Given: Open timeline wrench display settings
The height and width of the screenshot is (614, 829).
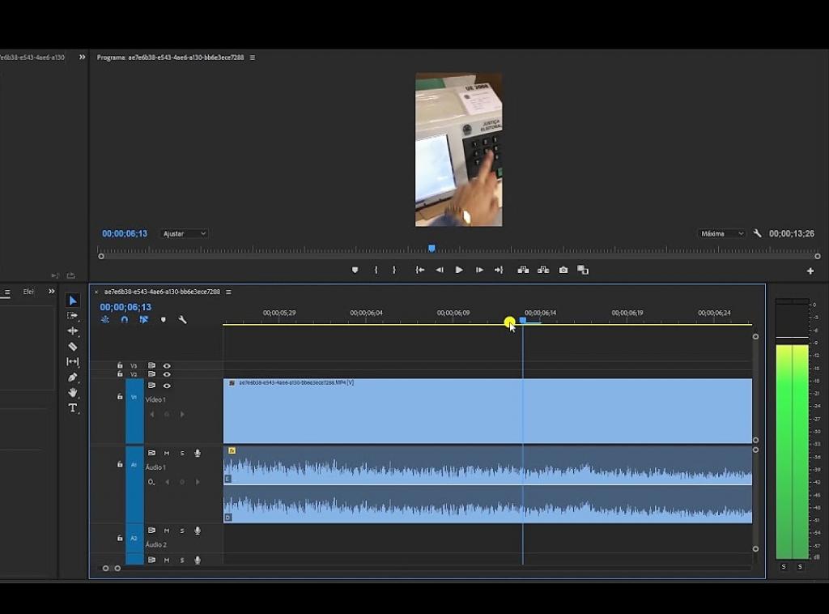Looking at the screenshot, I should [x=182, y=320].
